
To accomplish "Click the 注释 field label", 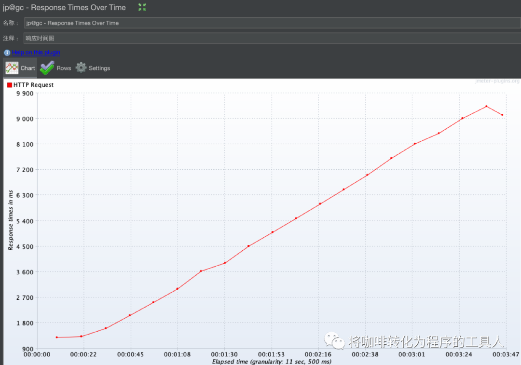I will point(11,38).
